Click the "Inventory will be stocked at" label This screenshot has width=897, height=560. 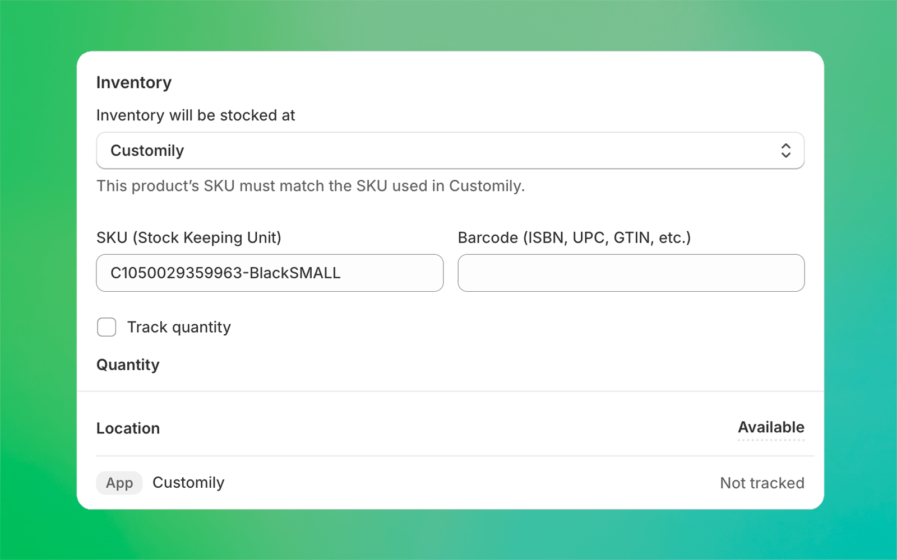[x=196, y=115]
